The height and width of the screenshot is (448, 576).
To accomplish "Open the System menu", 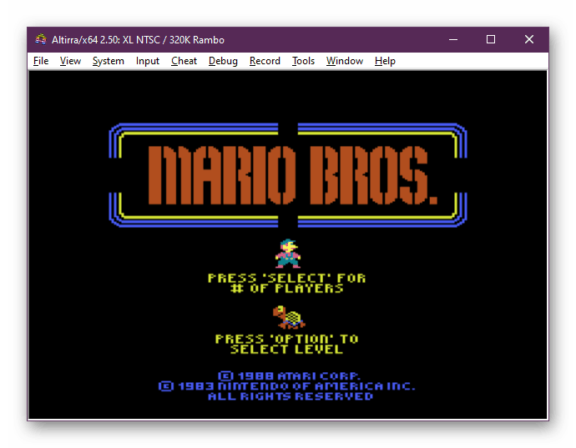I will 109,61.
